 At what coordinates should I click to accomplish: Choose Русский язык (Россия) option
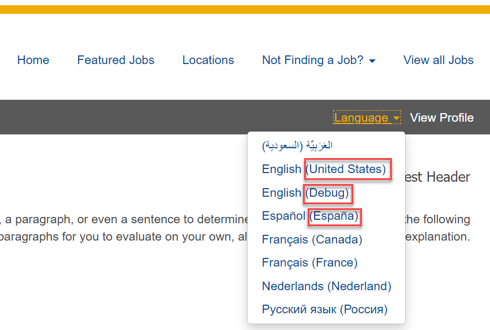coord(325,309)
